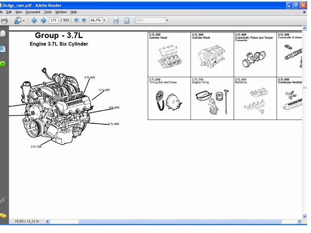Click the page number field showing 171
Screen dimensions: 311x233
tap(54, 20)
